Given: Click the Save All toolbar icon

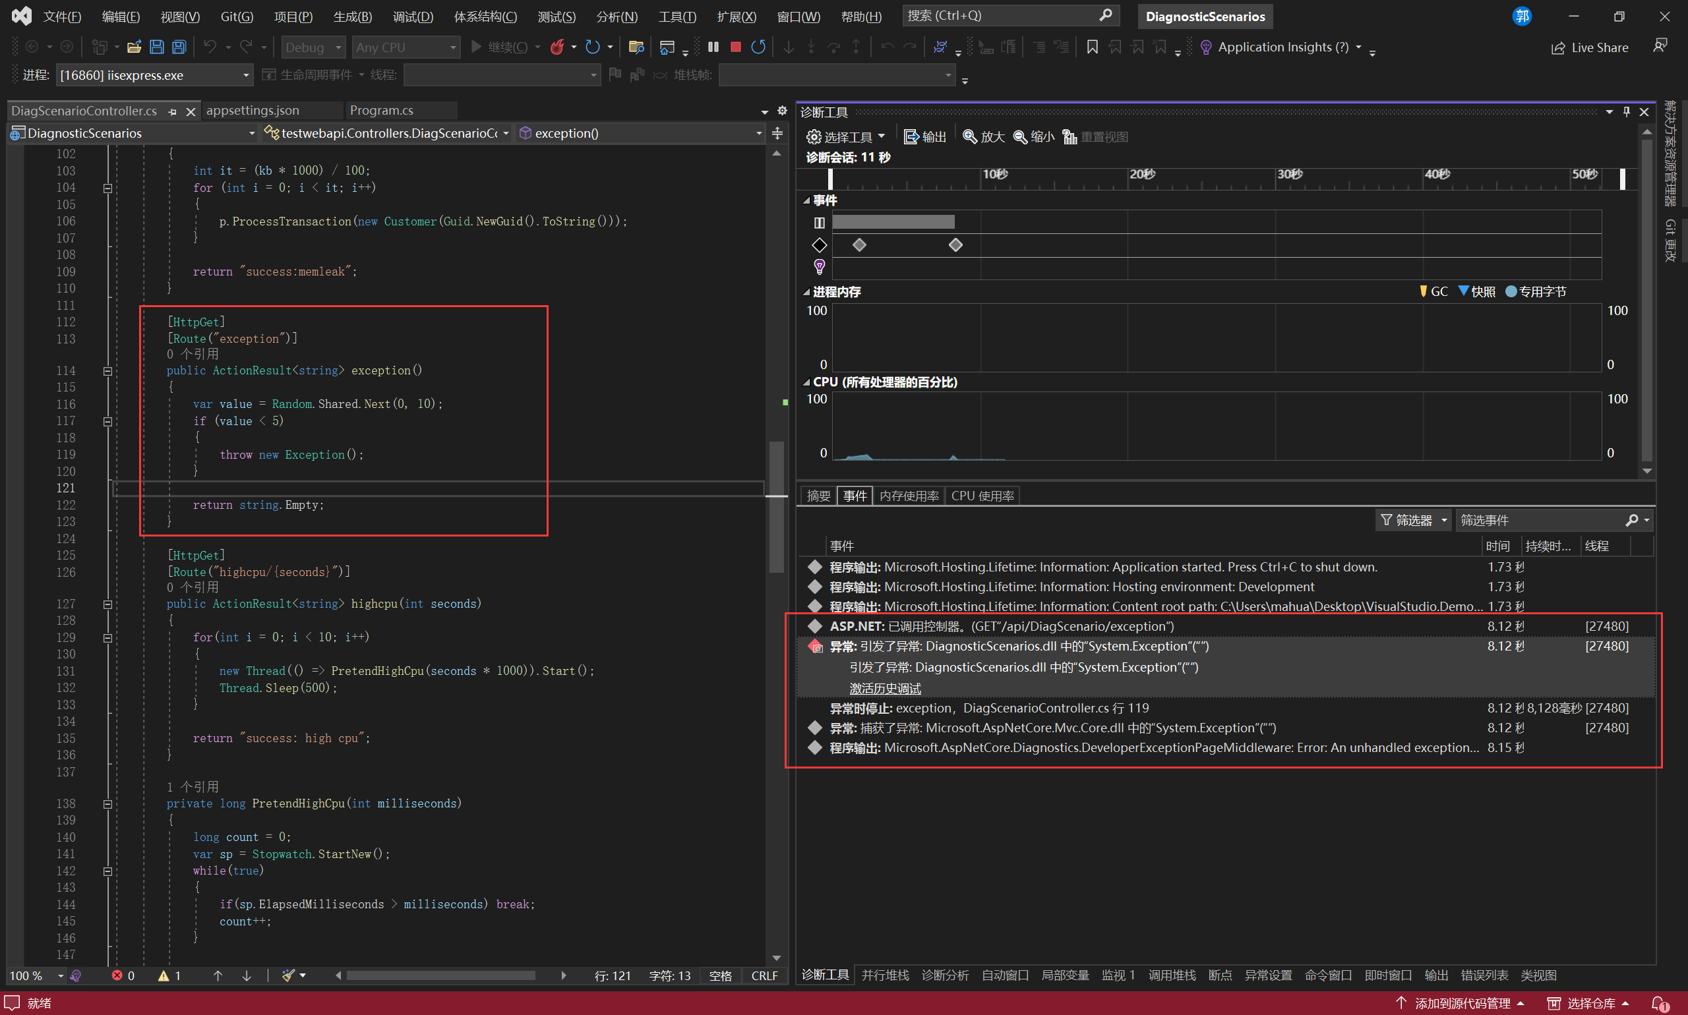Looking at the screenshot, I should point(179,47).
